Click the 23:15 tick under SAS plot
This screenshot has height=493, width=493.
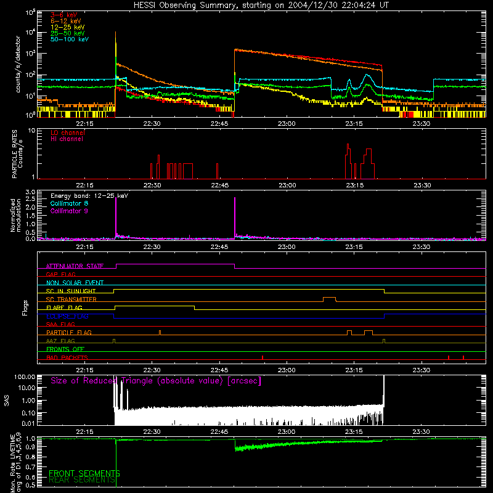tap(354, 432)
